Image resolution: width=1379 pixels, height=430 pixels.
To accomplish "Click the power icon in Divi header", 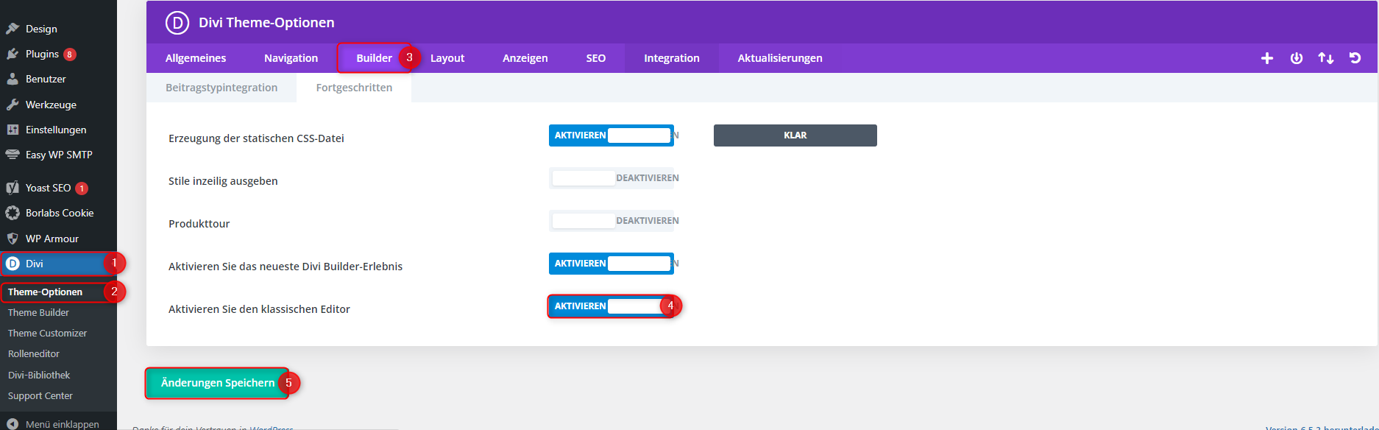I will [x=1296, y=58].
